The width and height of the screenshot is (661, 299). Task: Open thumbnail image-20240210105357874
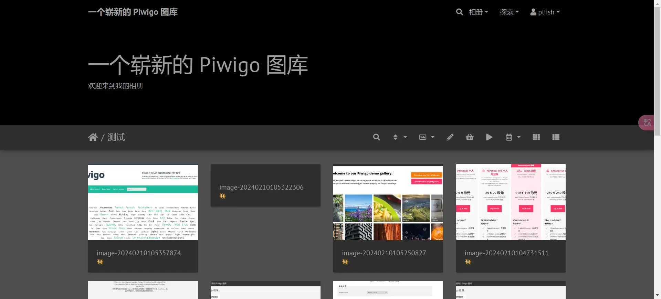pyautogui.click(x=143, y=202)
